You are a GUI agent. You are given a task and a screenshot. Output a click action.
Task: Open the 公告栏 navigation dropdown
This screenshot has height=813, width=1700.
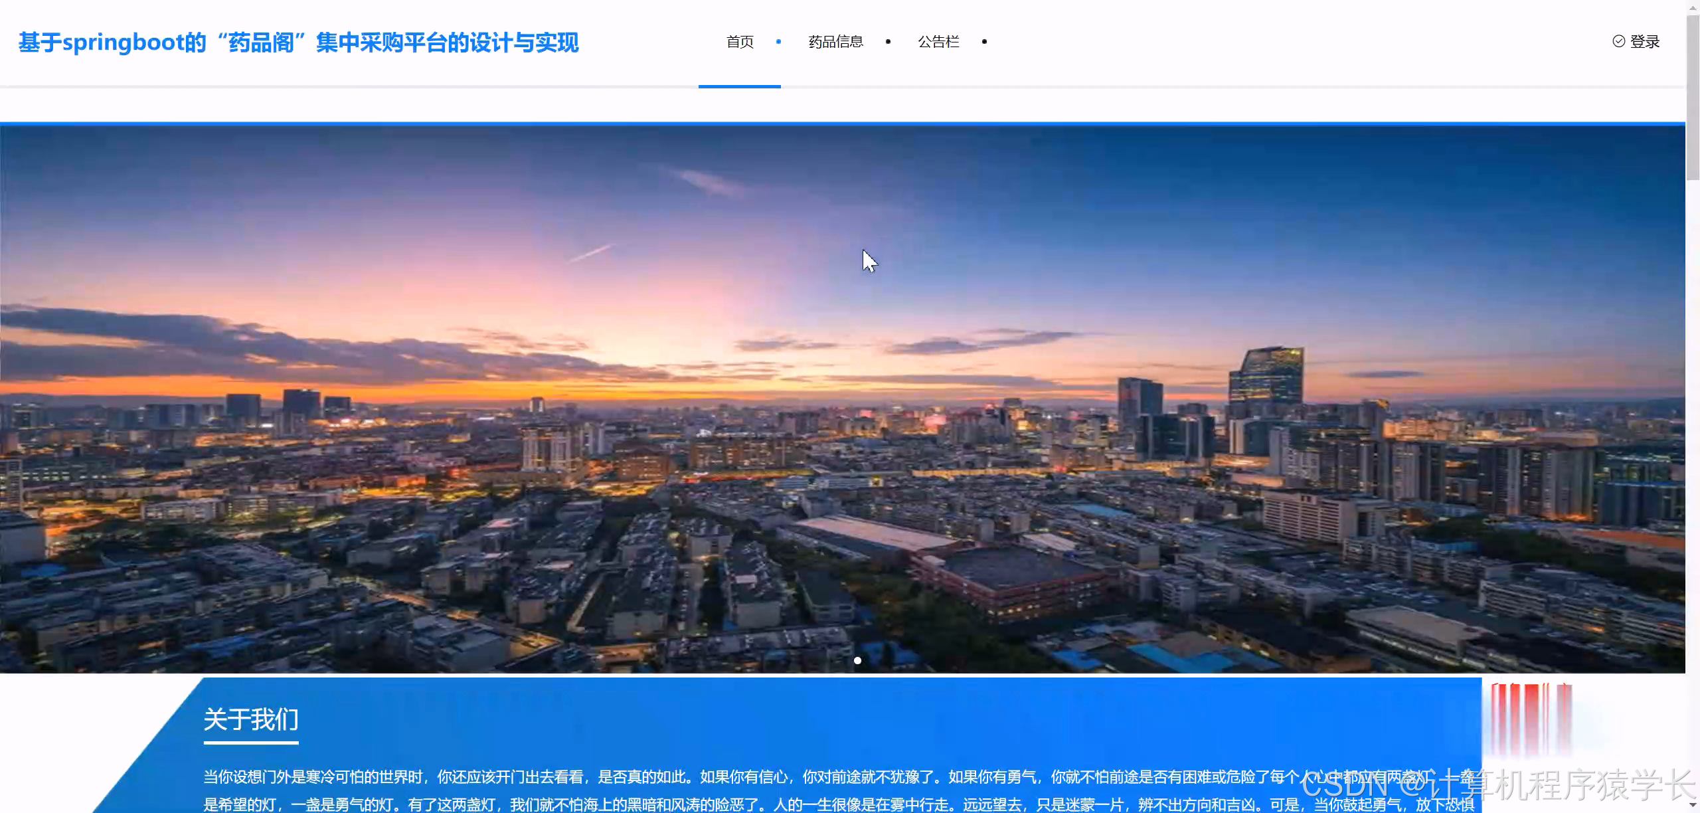tap(939, 41)
